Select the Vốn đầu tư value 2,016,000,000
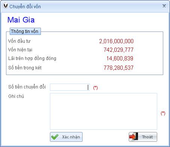The image size is (170, 147). pyautogui.click(x=116, y=41)
